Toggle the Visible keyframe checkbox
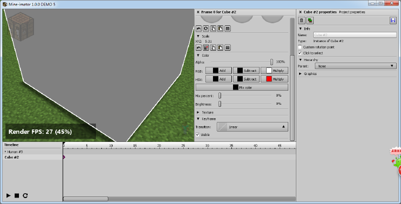 click(x=197, y=135)
